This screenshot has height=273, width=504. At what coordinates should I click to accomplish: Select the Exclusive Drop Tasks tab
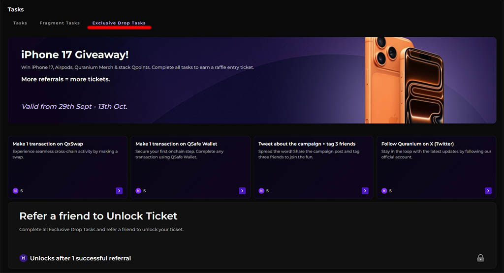[x=119, y=23]
